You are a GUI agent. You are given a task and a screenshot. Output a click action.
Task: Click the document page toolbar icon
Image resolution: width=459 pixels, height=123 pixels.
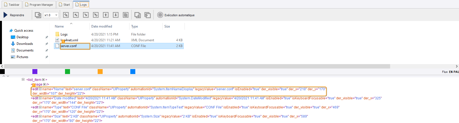pyautogui.click(x=126, y=15)
